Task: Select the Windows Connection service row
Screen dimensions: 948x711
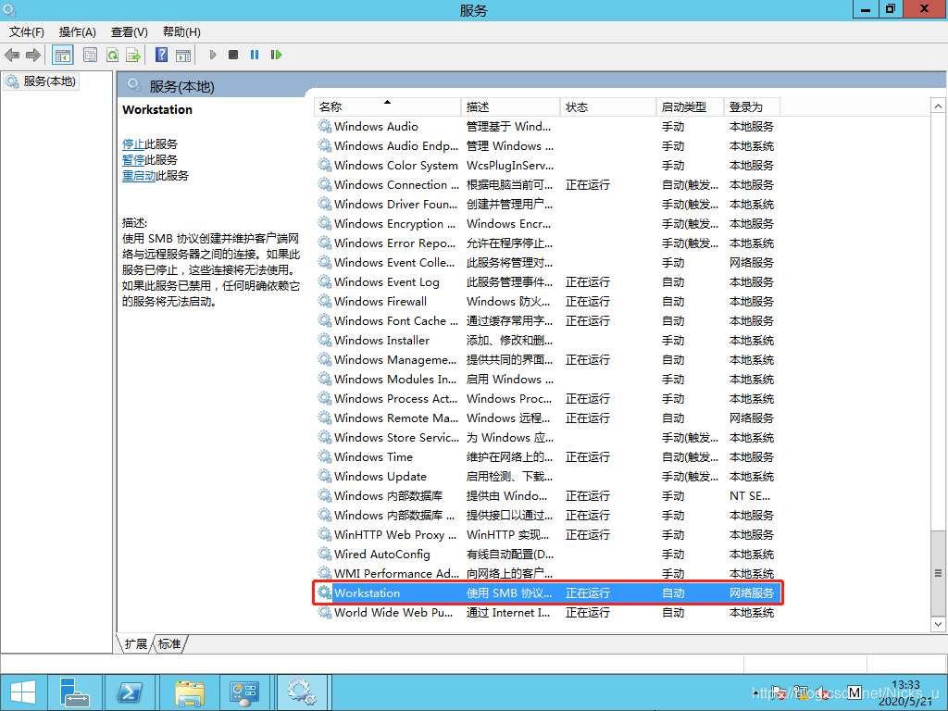Action: click(547, 184)
